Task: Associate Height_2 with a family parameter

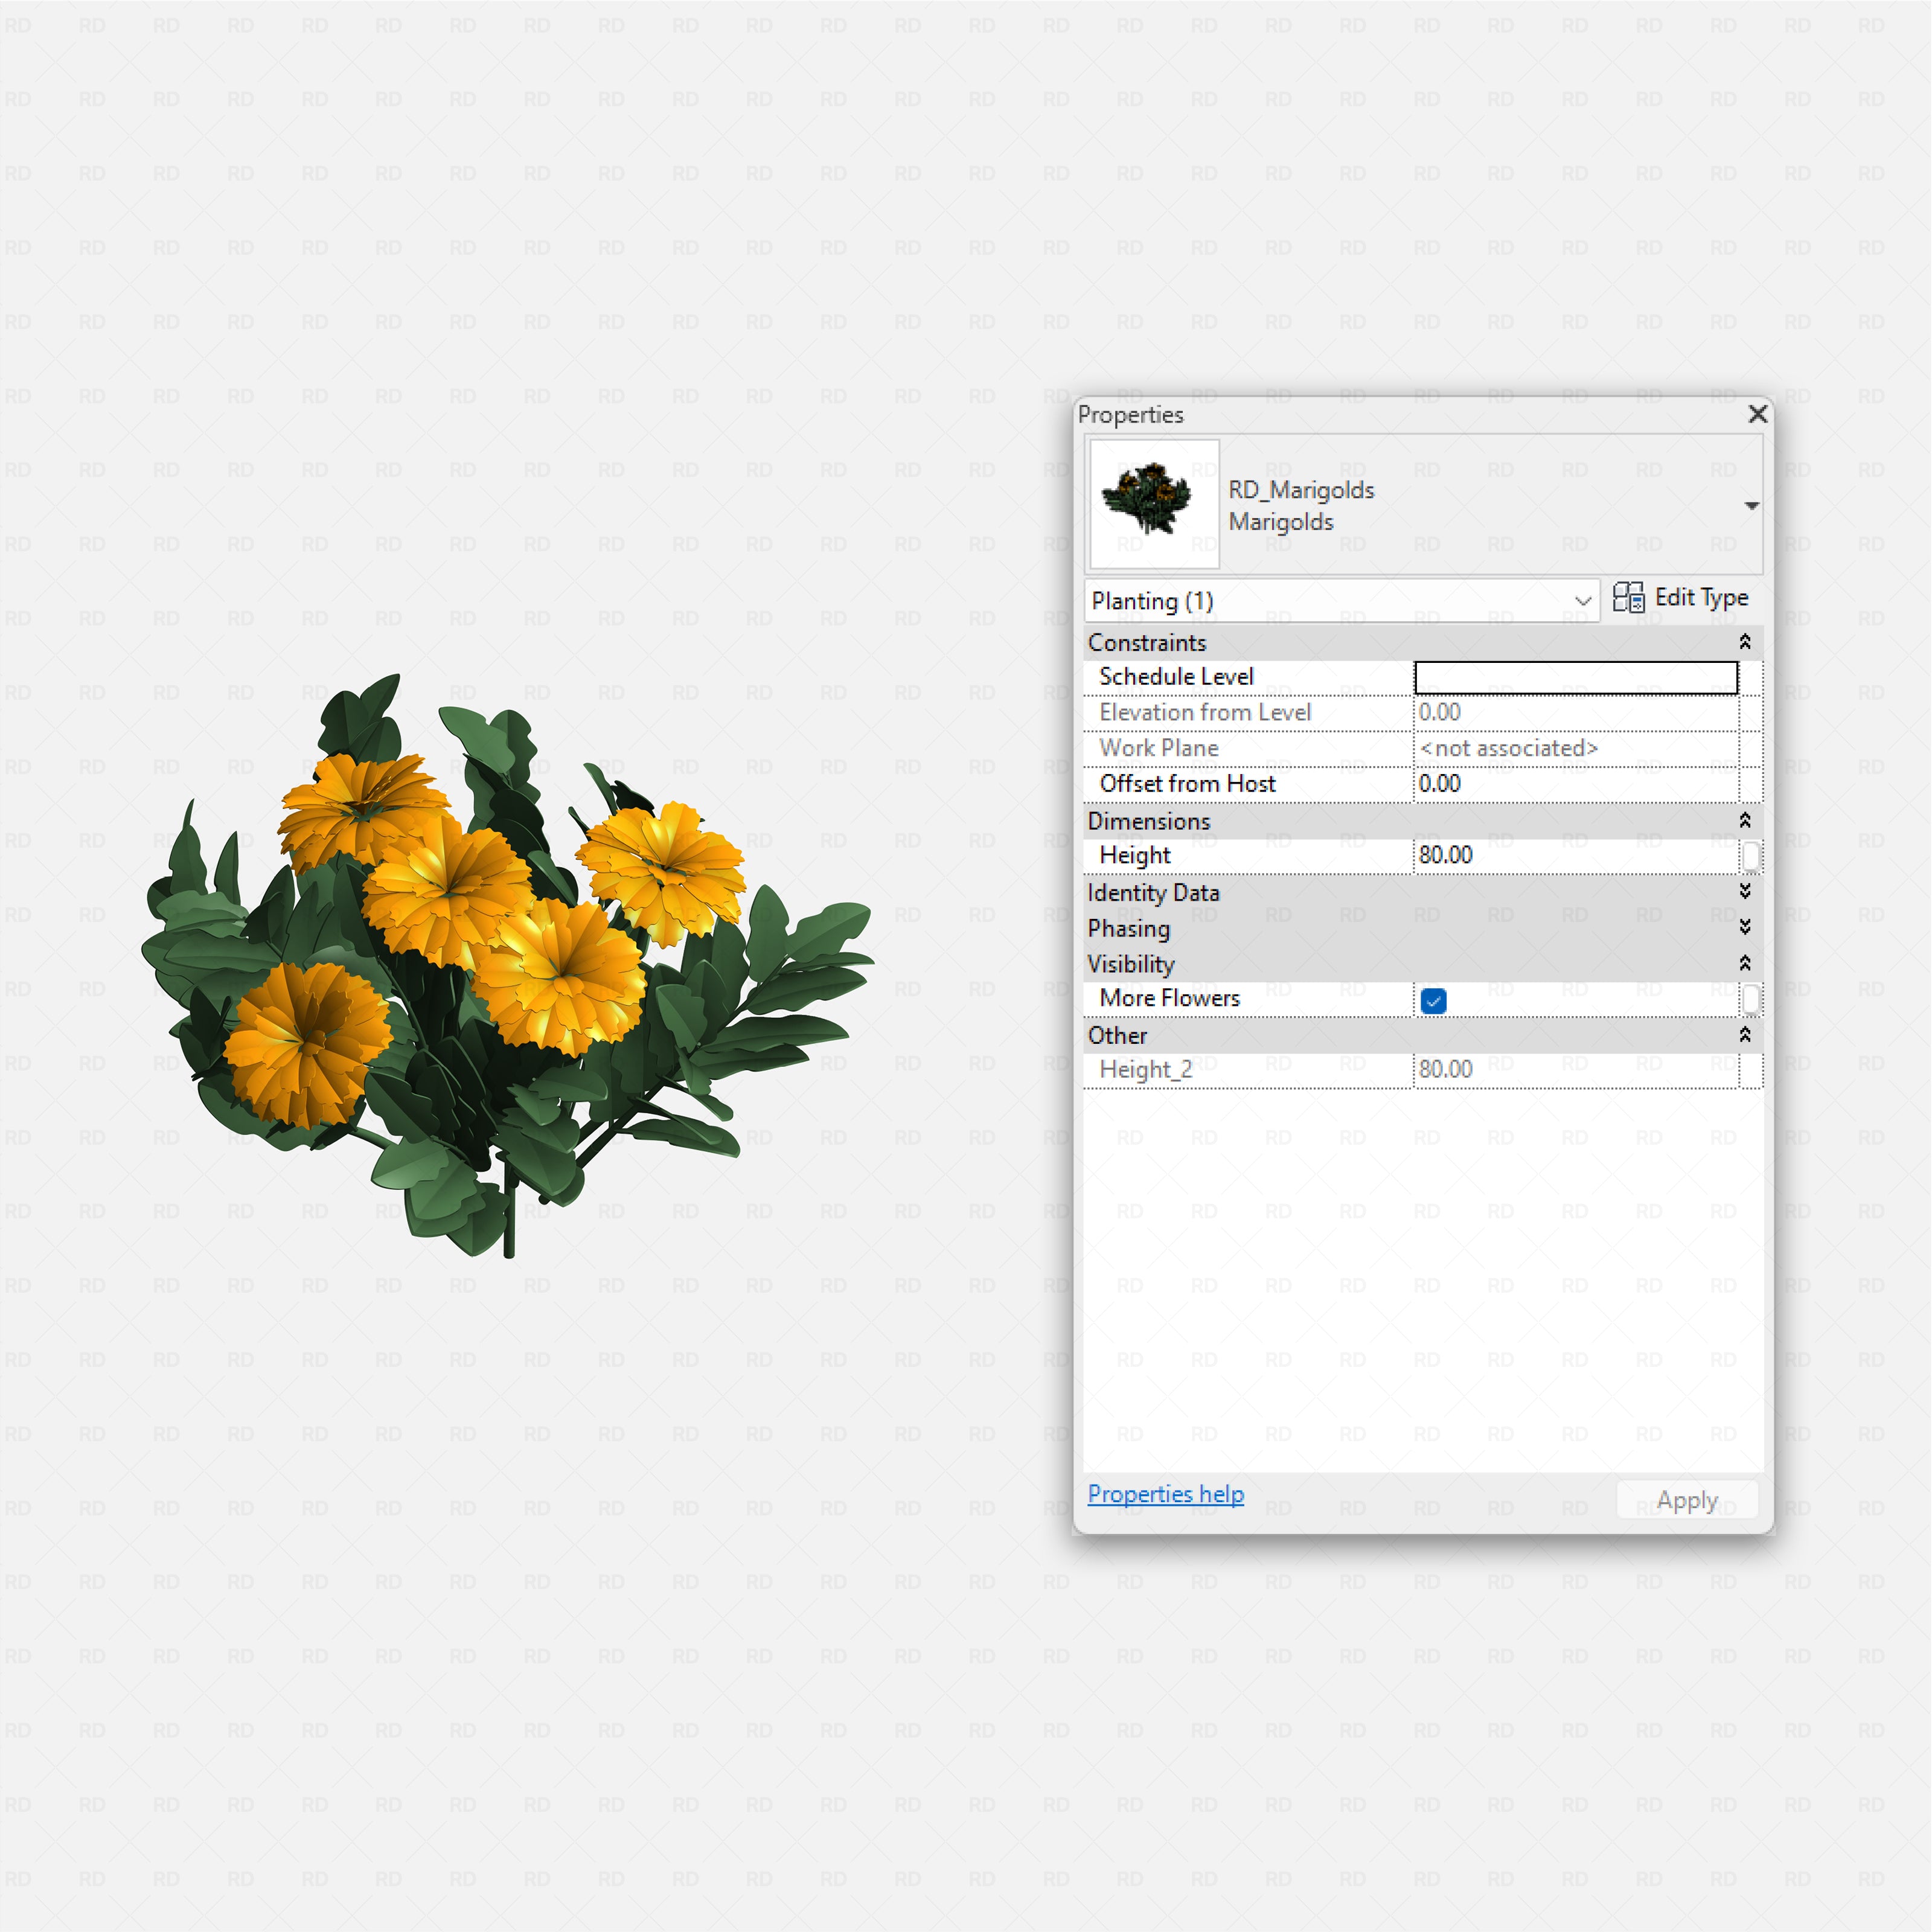Action: click(1751, 1069)
